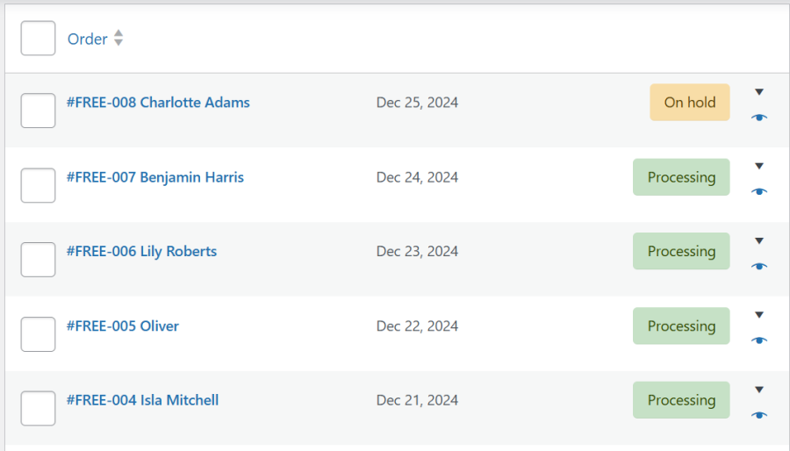Viewport: 790px width, 451px height.
Task: Tick the select-all orders checkbox
Action: click(38, 39)
